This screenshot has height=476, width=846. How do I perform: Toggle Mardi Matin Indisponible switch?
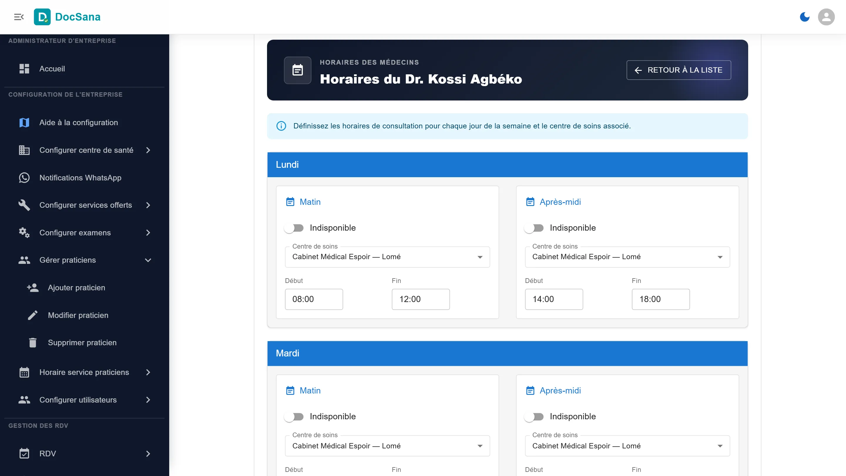pyautogui.click(x=294, y=417)
